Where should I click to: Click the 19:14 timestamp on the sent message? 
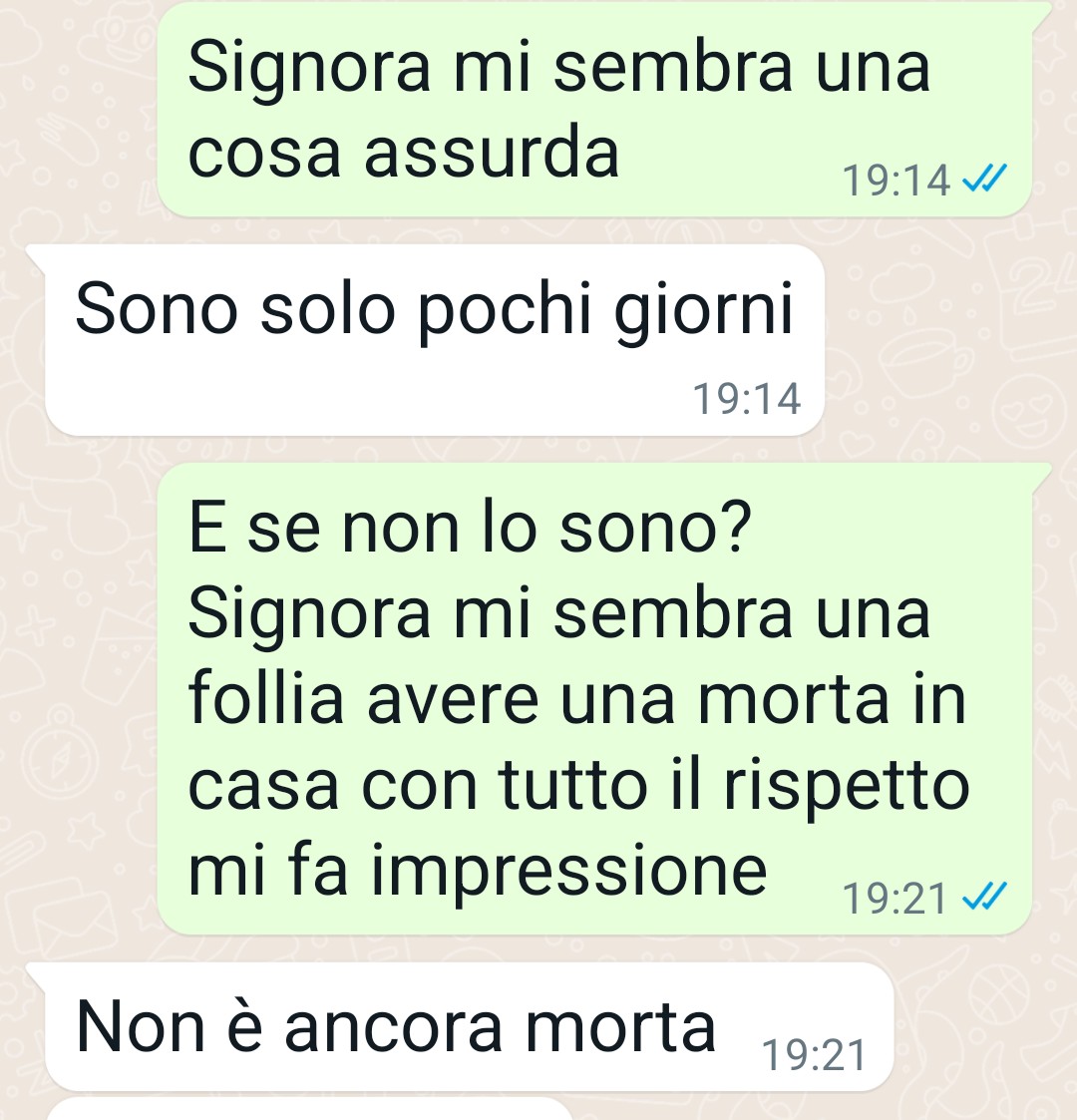[897, 180]
